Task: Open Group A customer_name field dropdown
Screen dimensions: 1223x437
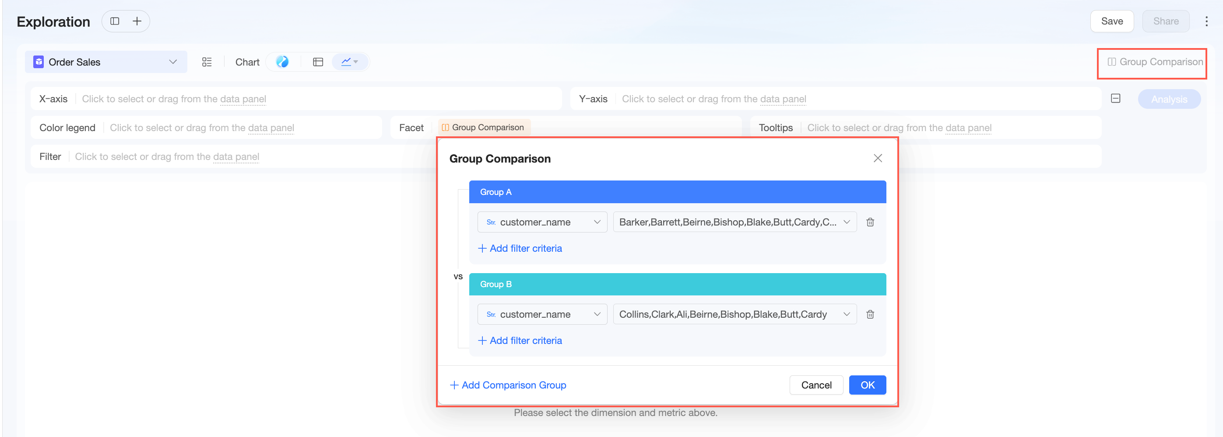Action: click(542, 222)
